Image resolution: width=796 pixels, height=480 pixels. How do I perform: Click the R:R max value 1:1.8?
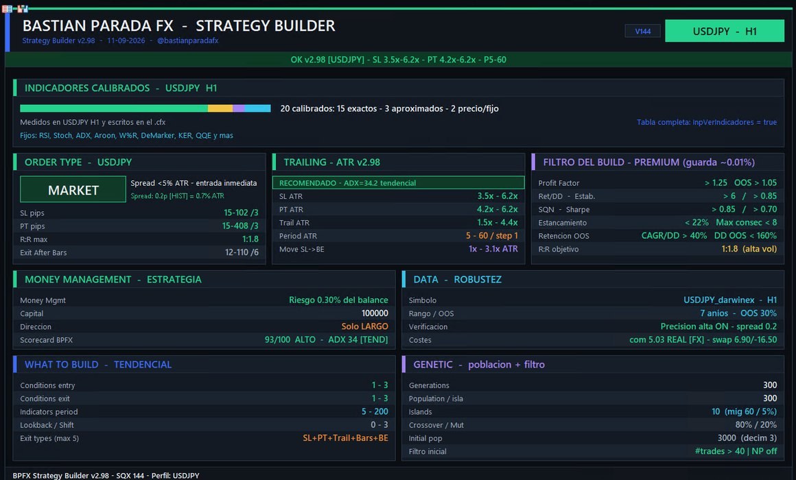pos(250,239)
